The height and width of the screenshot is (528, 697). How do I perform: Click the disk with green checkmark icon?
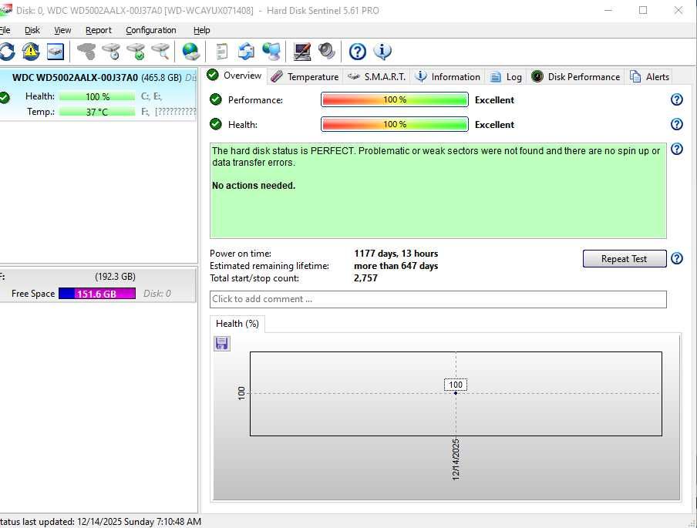(136, 52)
